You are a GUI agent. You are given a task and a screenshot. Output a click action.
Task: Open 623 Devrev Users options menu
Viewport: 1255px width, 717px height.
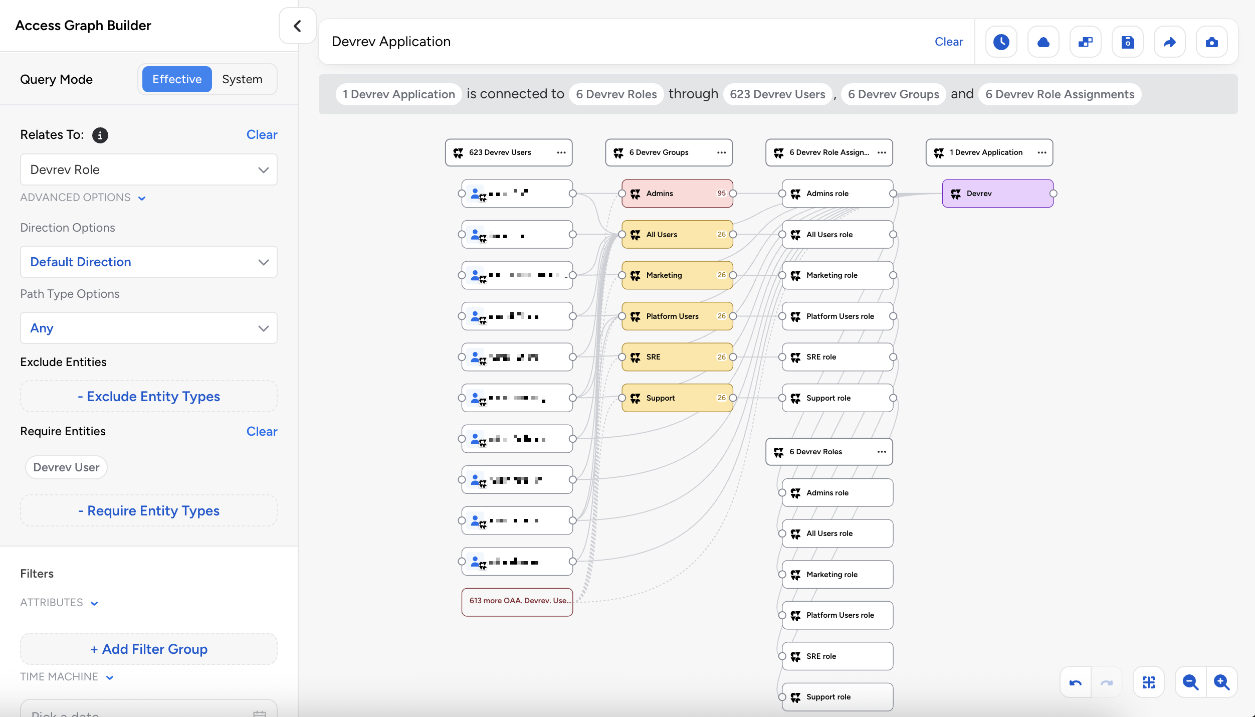(x=561, y=152)
